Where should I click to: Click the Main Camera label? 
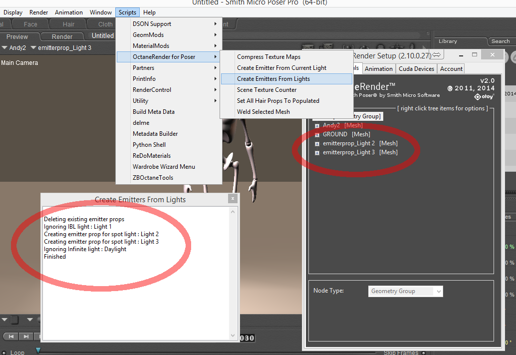(x=19, y=63)
